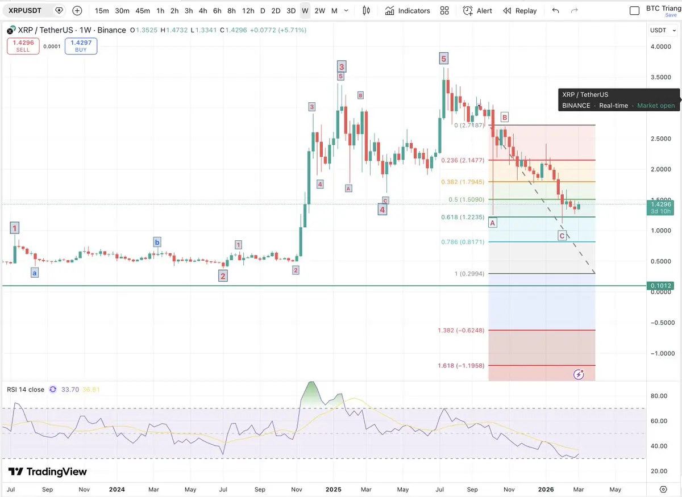Select the 2D timeframe

276,11
